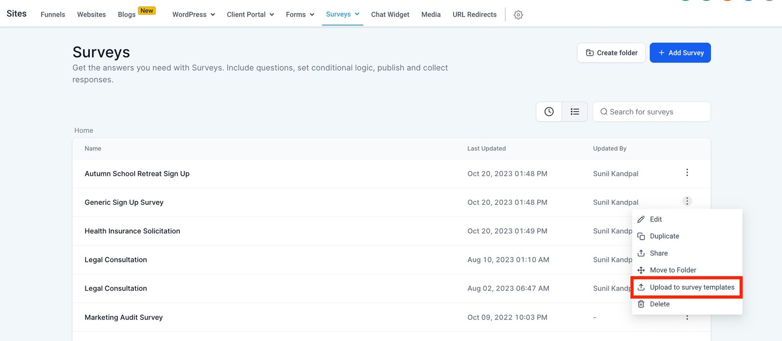Viewport: 782px width, 341px height.
Task: Click the Create folder button
Action: click(611, 53)
